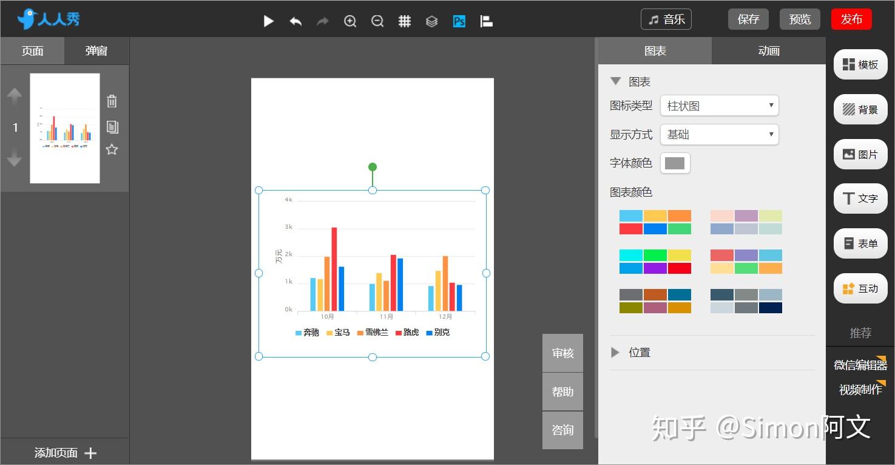
Task: Toggle the 路虎 legend entry
Action: click(x=407, y=333)
